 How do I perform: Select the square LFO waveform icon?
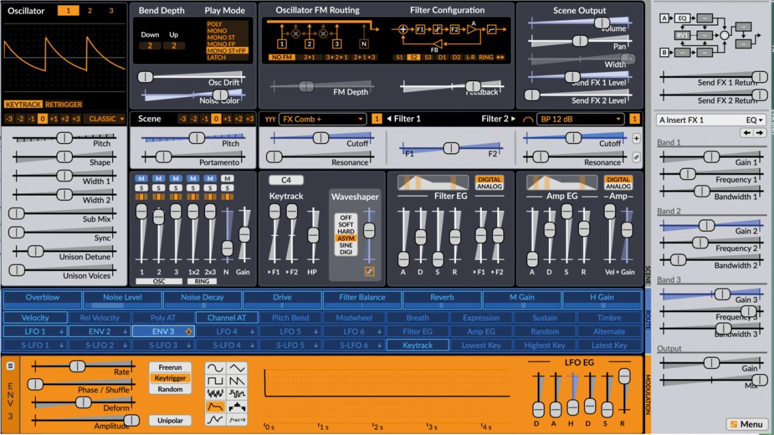click(x=215, y=381)
